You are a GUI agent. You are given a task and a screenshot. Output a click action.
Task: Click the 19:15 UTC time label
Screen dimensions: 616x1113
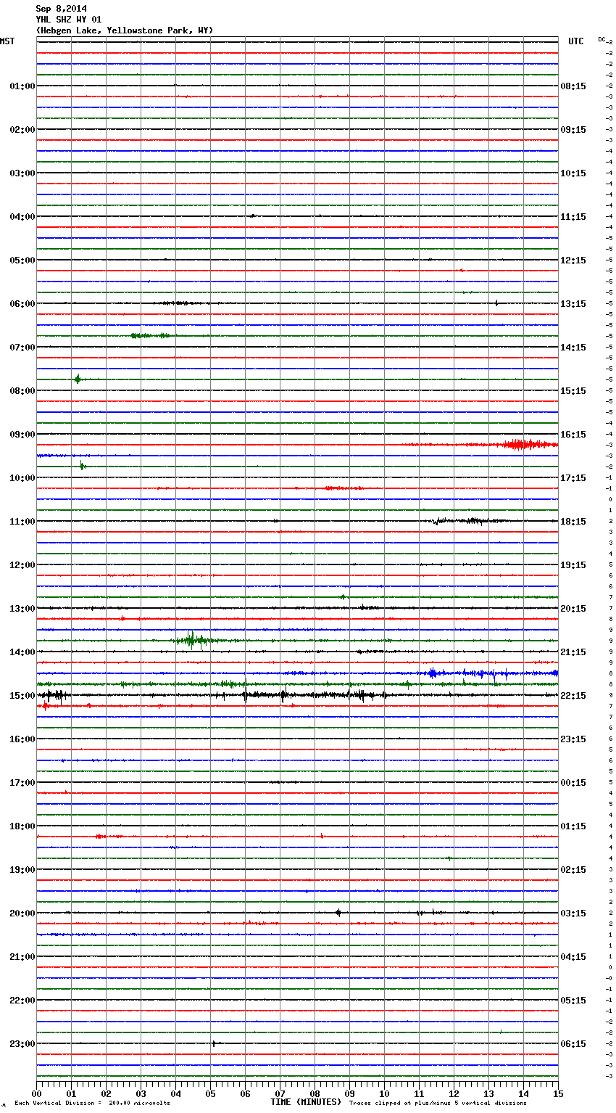573,565
